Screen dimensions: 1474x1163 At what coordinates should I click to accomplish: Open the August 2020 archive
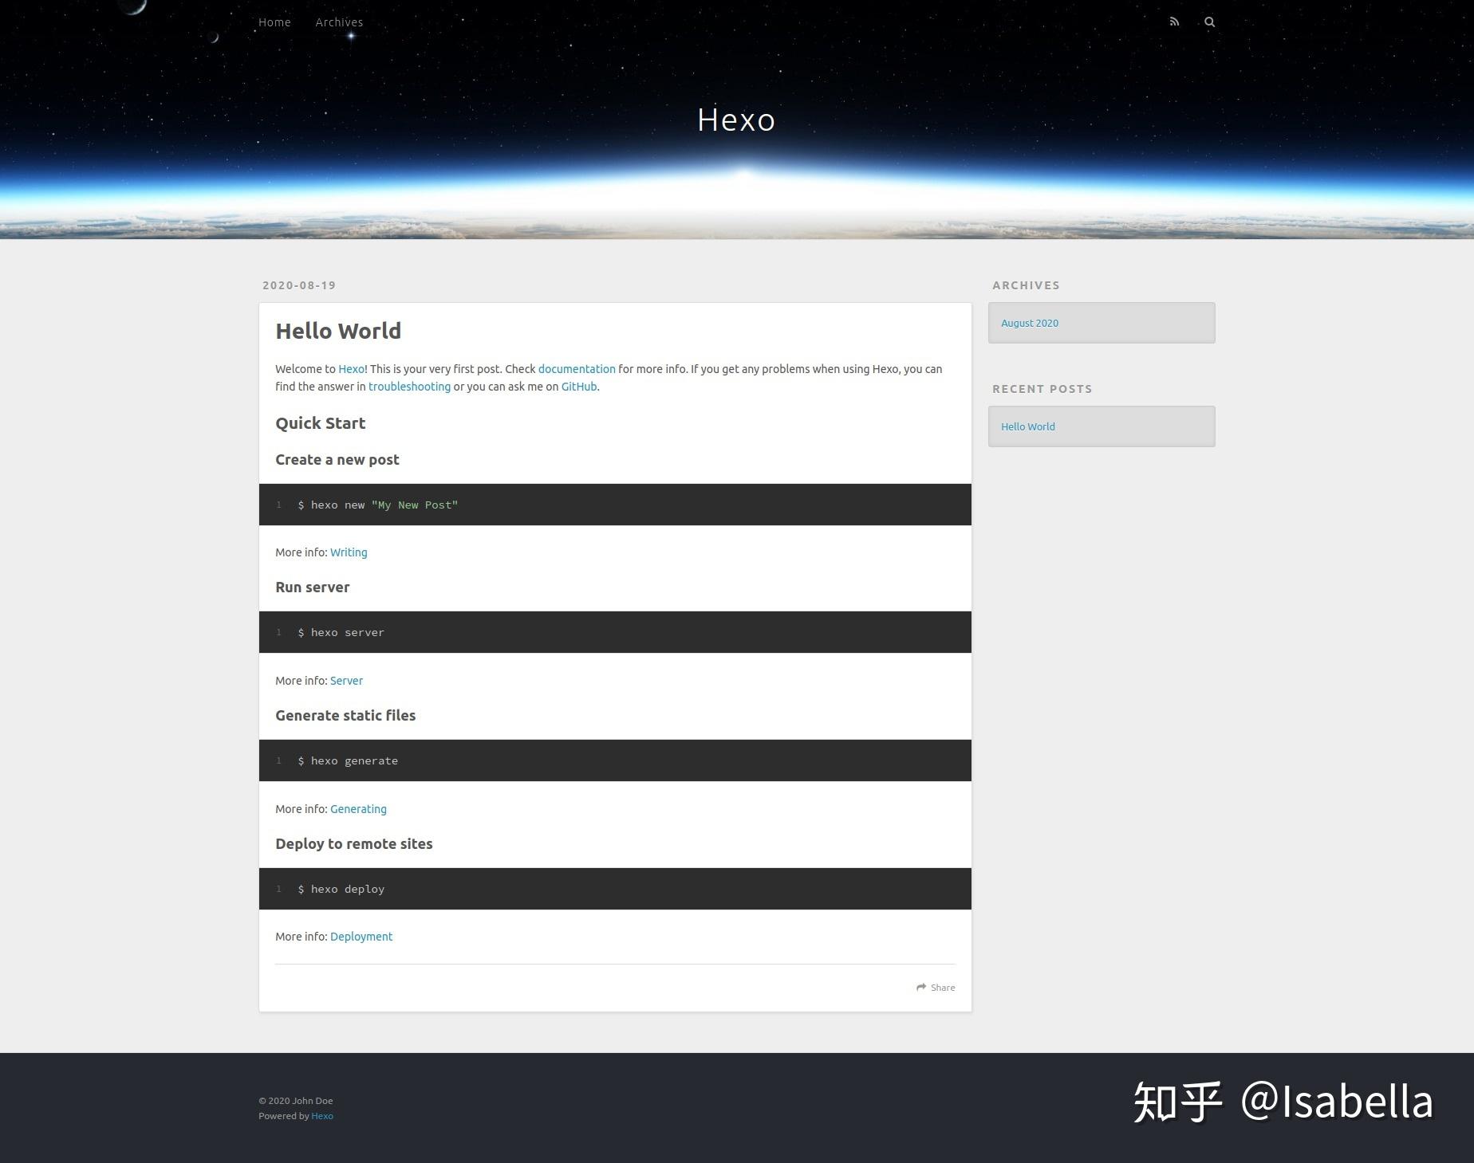pos(1029,323)
